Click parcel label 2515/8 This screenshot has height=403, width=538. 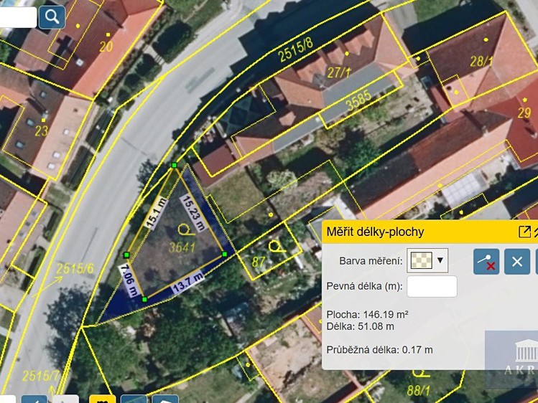[x=295, y=50]
